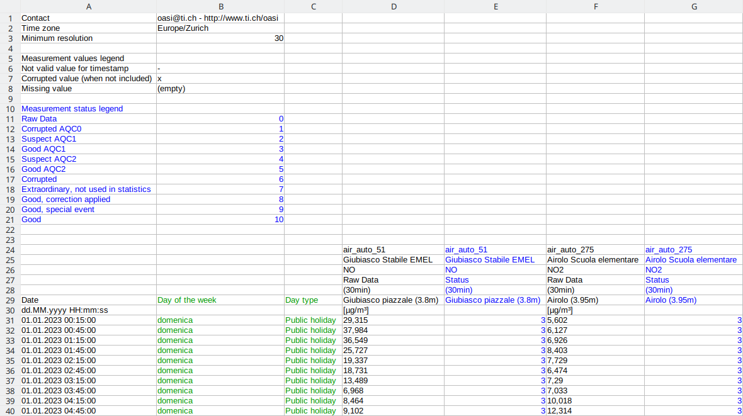Select the minimum resolution value 30

point(220,38)
